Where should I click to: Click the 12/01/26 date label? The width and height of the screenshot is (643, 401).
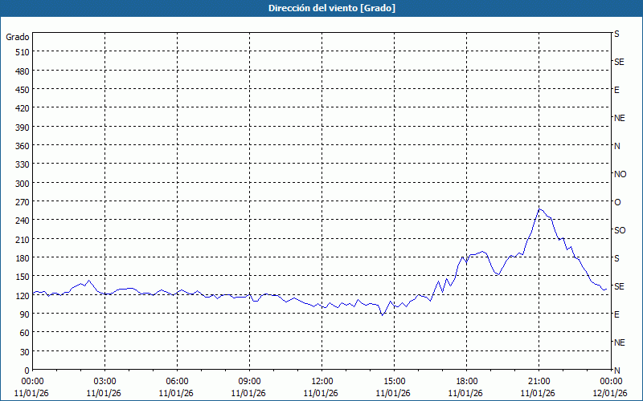(x=611, y=392)
